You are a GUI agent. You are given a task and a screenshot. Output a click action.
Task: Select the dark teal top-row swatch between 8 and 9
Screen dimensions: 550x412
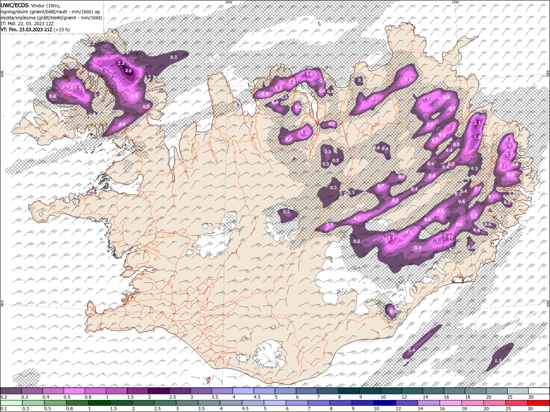[349, 391]
